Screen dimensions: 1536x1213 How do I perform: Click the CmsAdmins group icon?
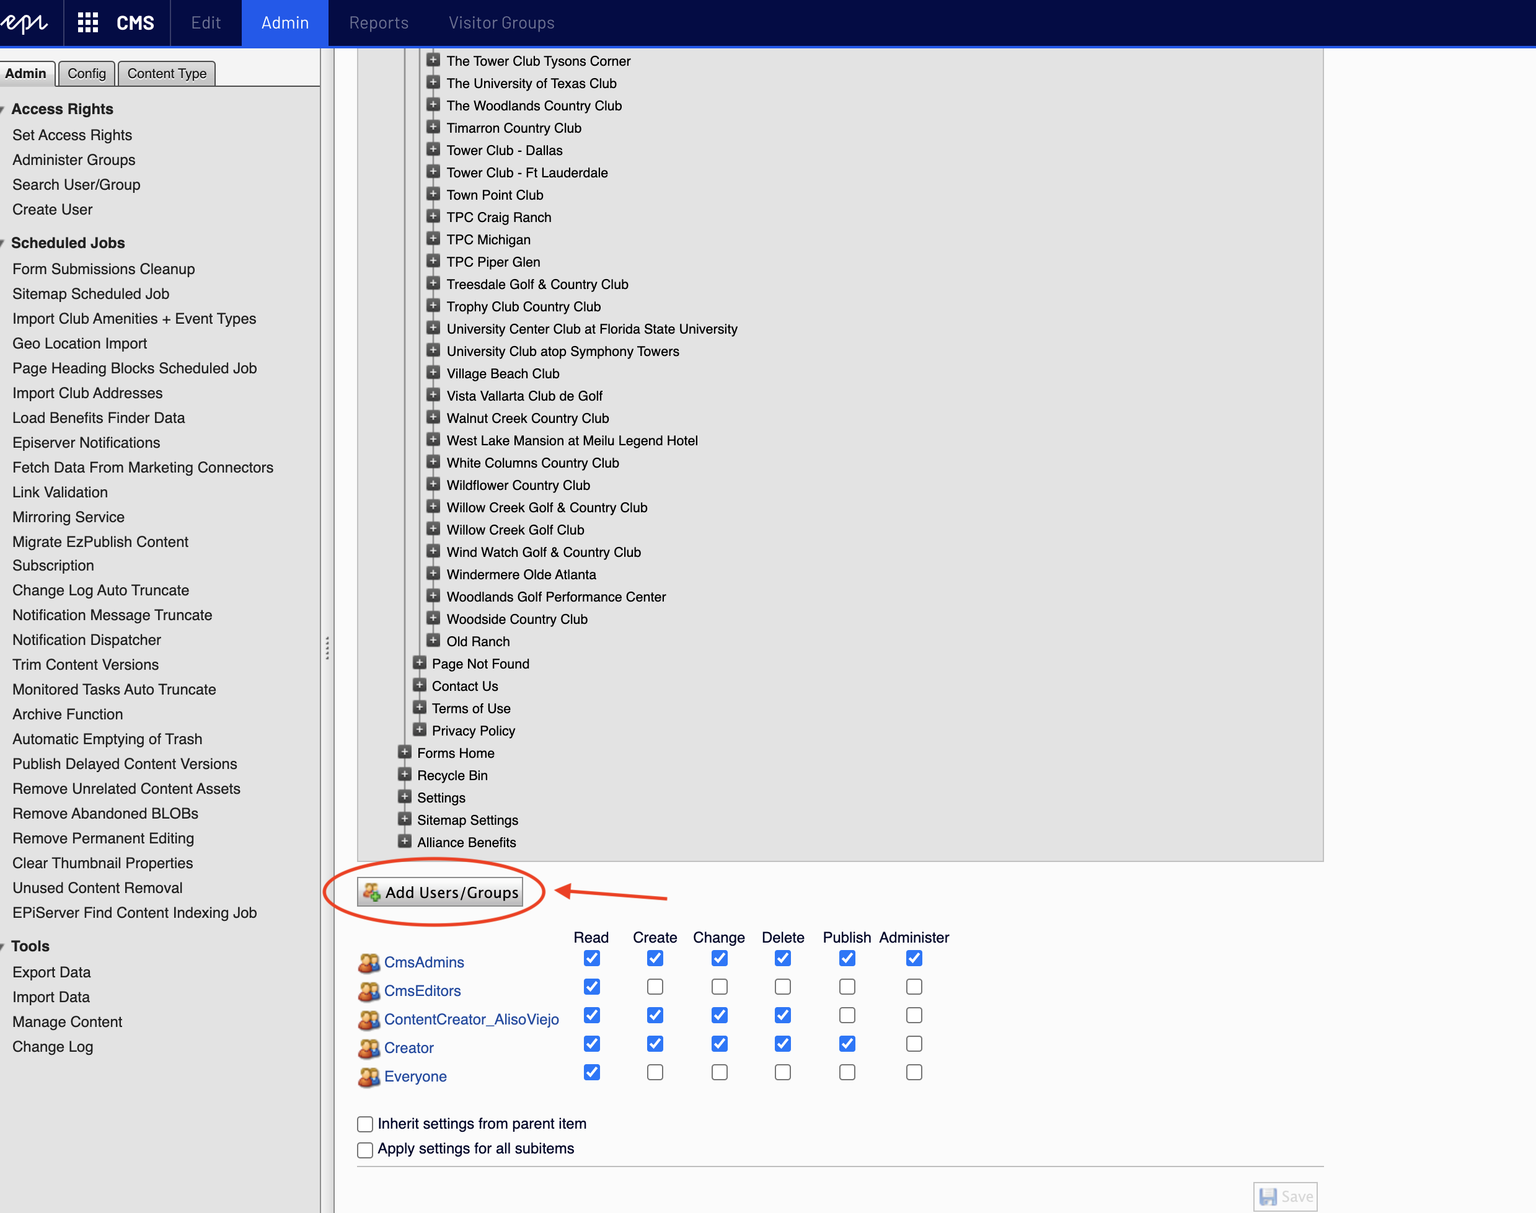tap(368, 963)
